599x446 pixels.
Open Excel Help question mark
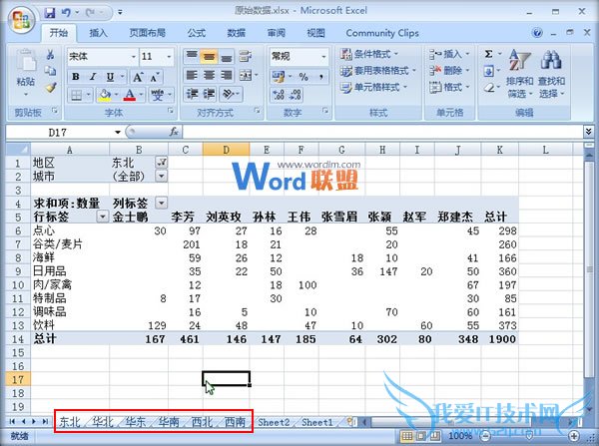click(x=537, y=33)
